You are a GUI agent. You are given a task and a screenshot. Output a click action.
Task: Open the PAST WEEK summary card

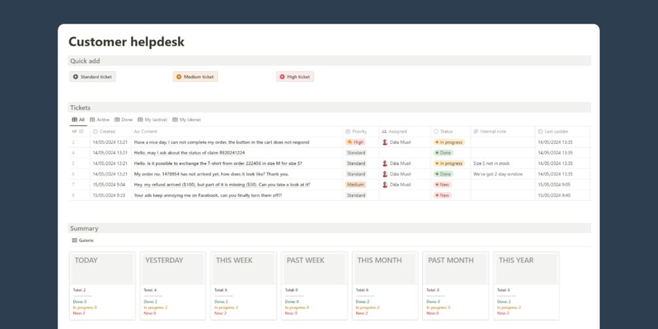click(x=314, y=285)
